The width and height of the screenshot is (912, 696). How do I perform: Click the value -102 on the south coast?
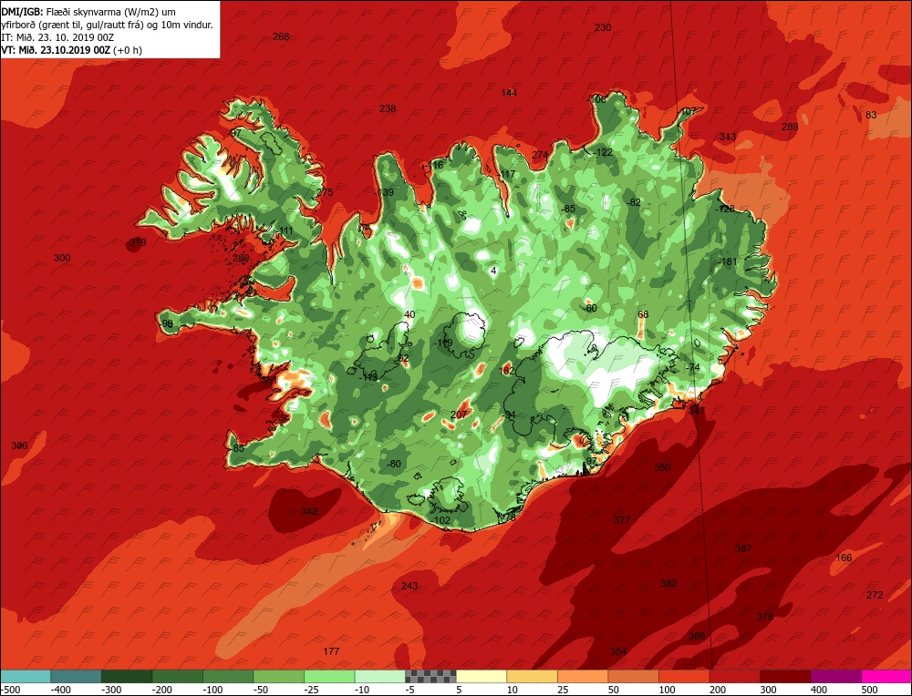click(440, 520)
